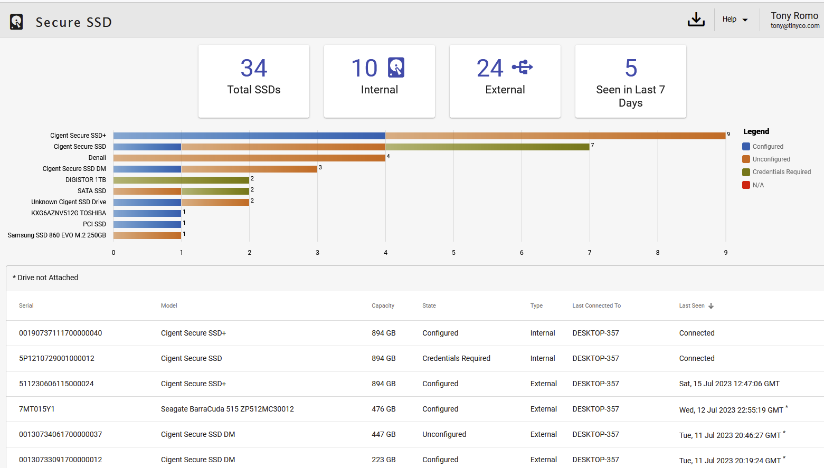Open the Help dropdown menu
This screenshot has width=824, height=468.
[x=735, y=20]
